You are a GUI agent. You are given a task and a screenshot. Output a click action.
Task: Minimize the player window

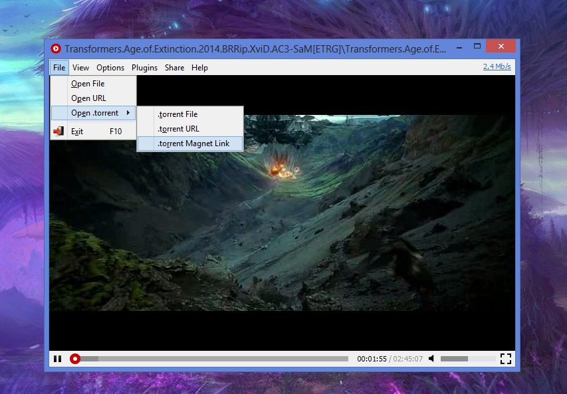tap(459, 47)
